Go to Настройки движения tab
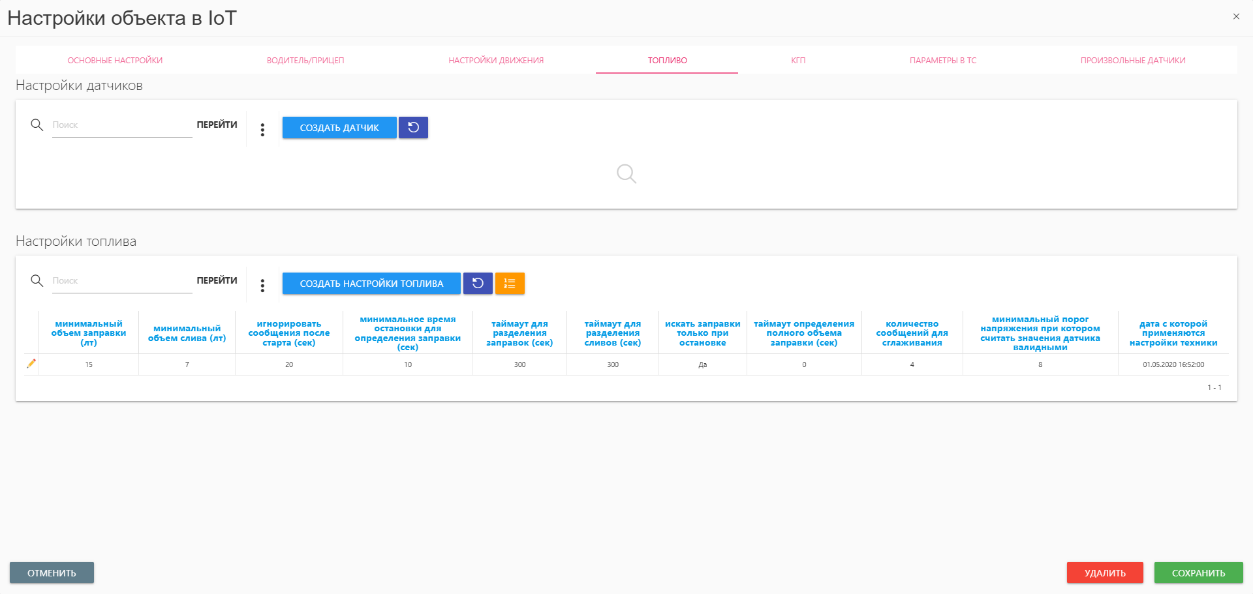Viewport: 1253px width, 594px height. tap(495, 61)
